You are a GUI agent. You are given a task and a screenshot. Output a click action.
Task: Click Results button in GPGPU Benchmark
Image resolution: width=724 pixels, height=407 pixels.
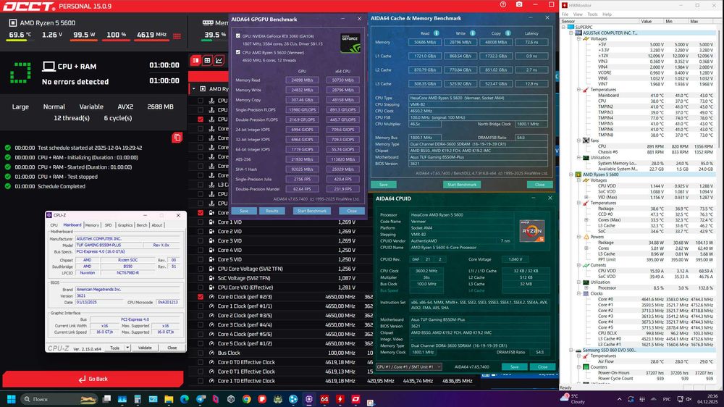click(x=272, y=211)
